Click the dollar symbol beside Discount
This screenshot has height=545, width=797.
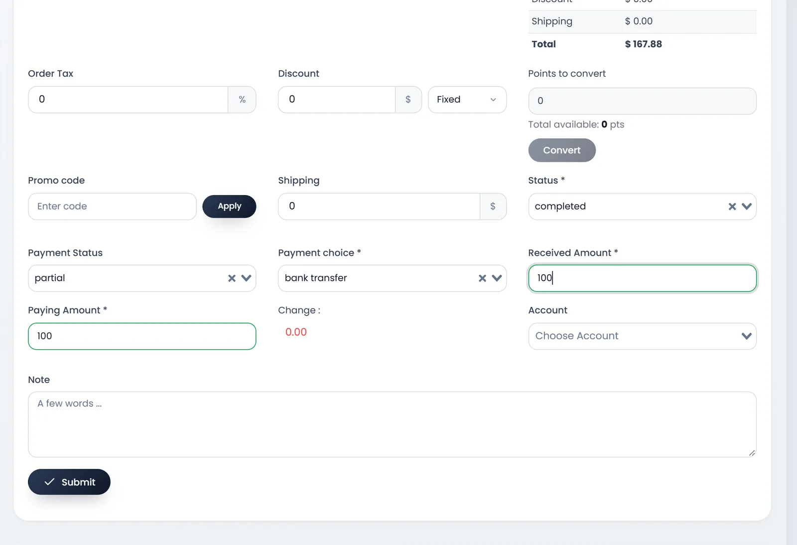pos(408,100)
